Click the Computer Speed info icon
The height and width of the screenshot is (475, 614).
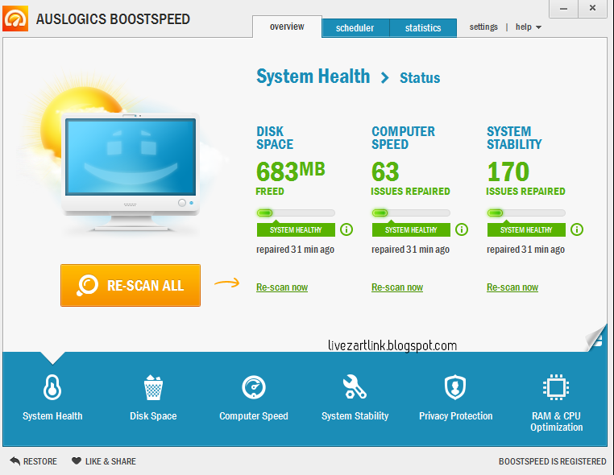coord(462,229)
